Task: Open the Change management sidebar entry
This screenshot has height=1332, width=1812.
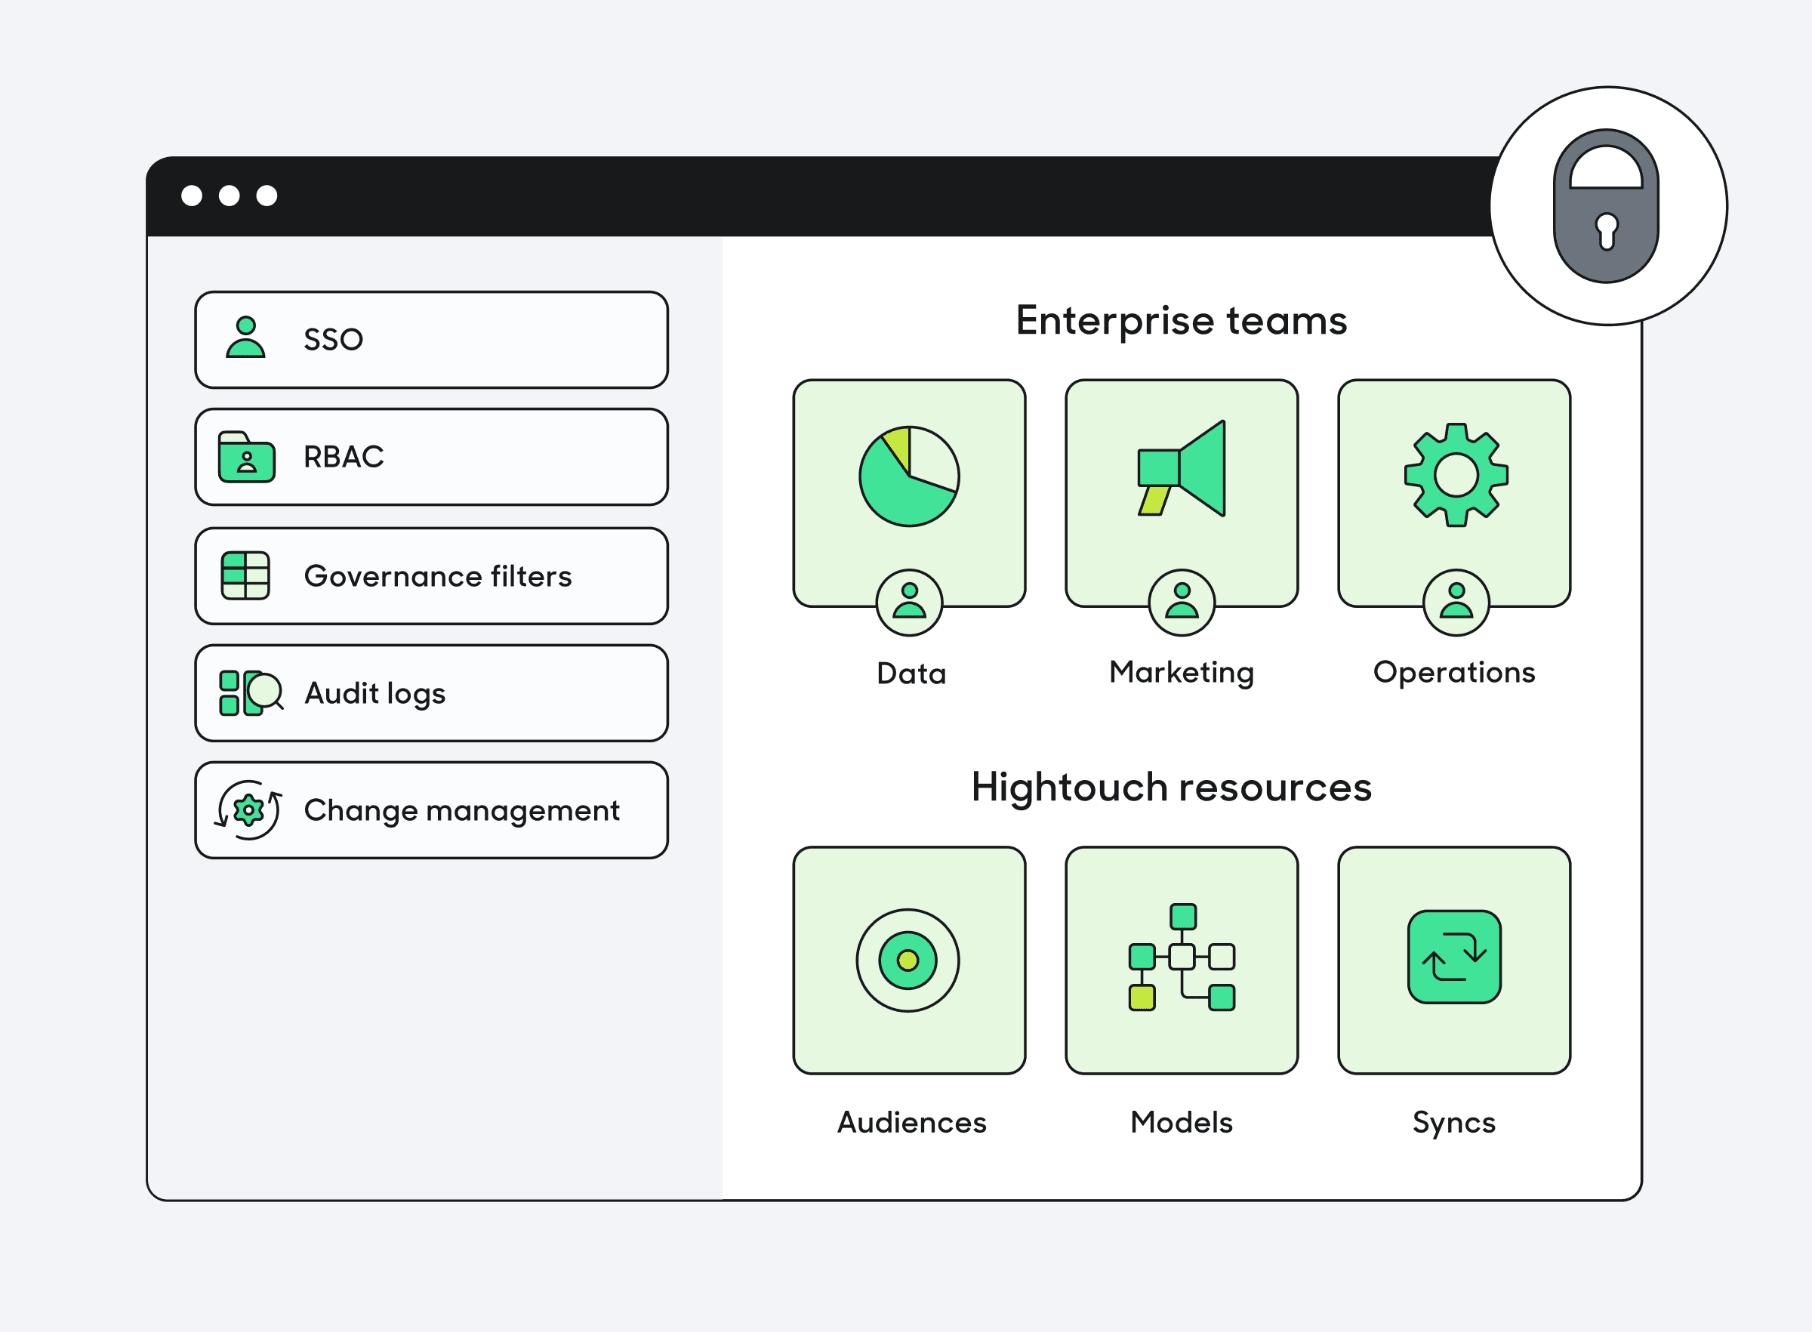Action: click(x=431, y=810)
